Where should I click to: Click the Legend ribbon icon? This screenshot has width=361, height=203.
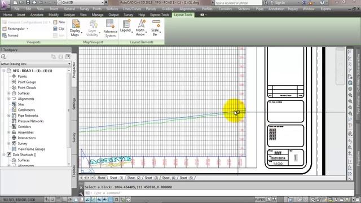pyautogui.click(x=126, y=24)
